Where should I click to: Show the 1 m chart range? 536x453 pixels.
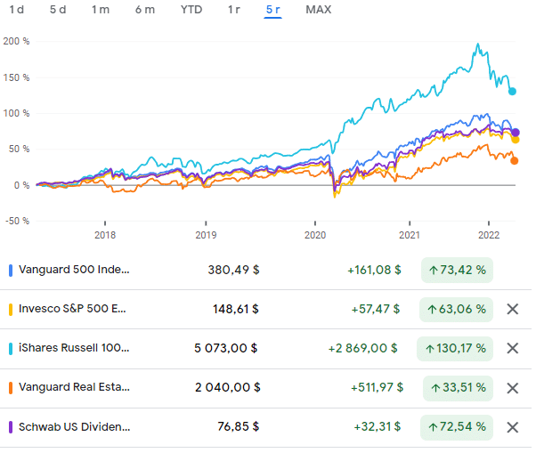[101, 10]
